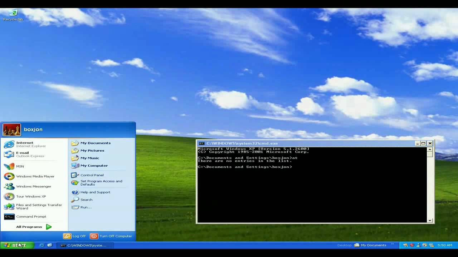Image resolution: width=458 pixels, height=257 pixels.
Task: Click the keys tray icon
Action: pos(405,245)
